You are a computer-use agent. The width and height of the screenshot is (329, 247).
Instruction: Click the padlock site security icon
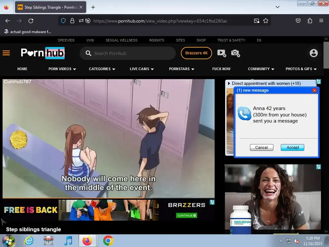click(x=72, y=21)
